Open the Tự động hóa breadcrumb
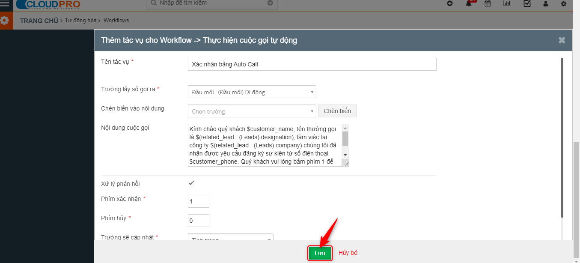 coord(80,20)
